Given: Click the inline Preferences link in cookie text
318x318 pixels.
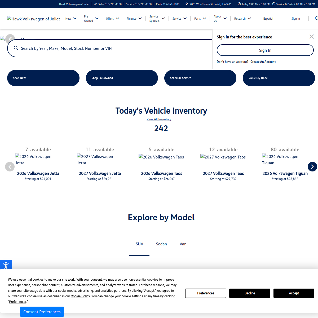Looking at the screenshot, I should tap(17, 302).
